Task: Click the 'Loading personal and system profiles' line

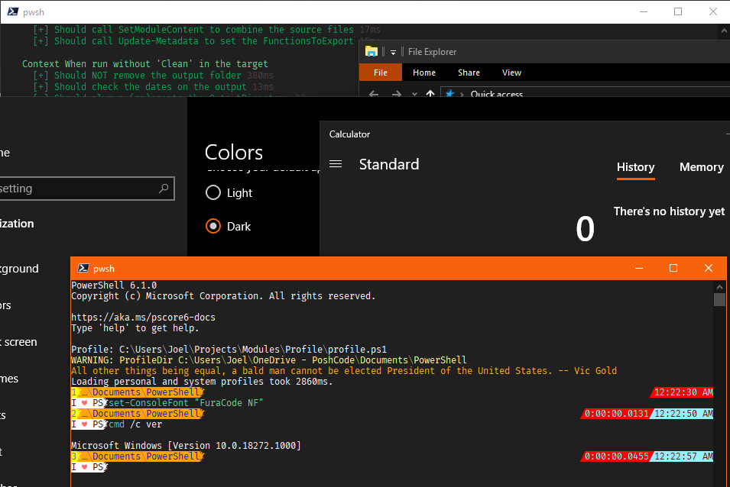Action: click(202, 382)
